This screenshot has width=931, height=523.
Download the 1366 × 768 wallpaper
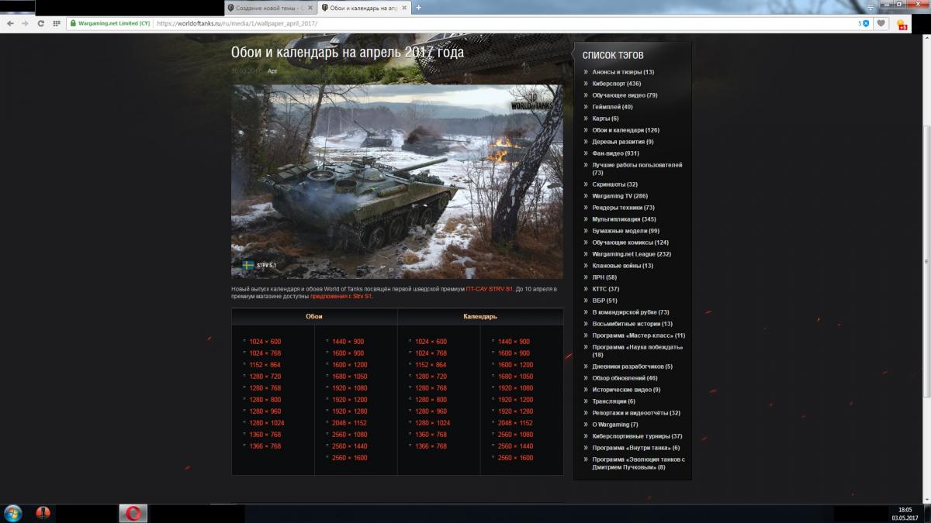[265, 446]
